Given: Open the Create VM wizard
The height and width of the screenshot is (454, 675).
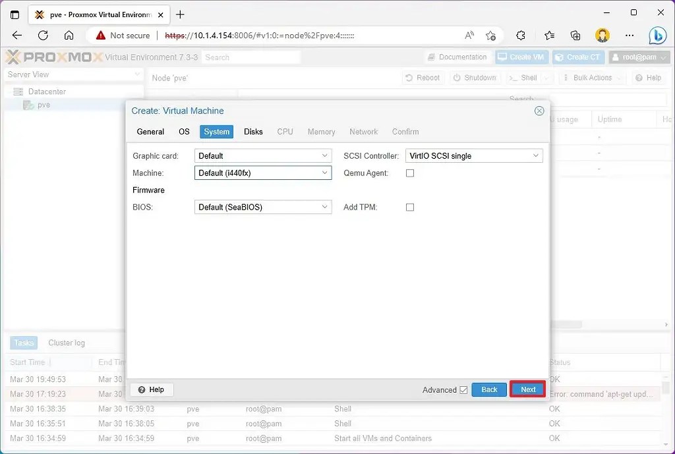Looking at the screenshot, I should click(x=521, y=57).
